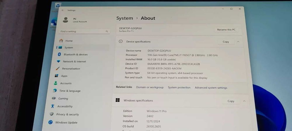Click the Windows Update sync icon
Image resolution: width=292 pixels, height=131 pixels.
(x=50, y=122)
